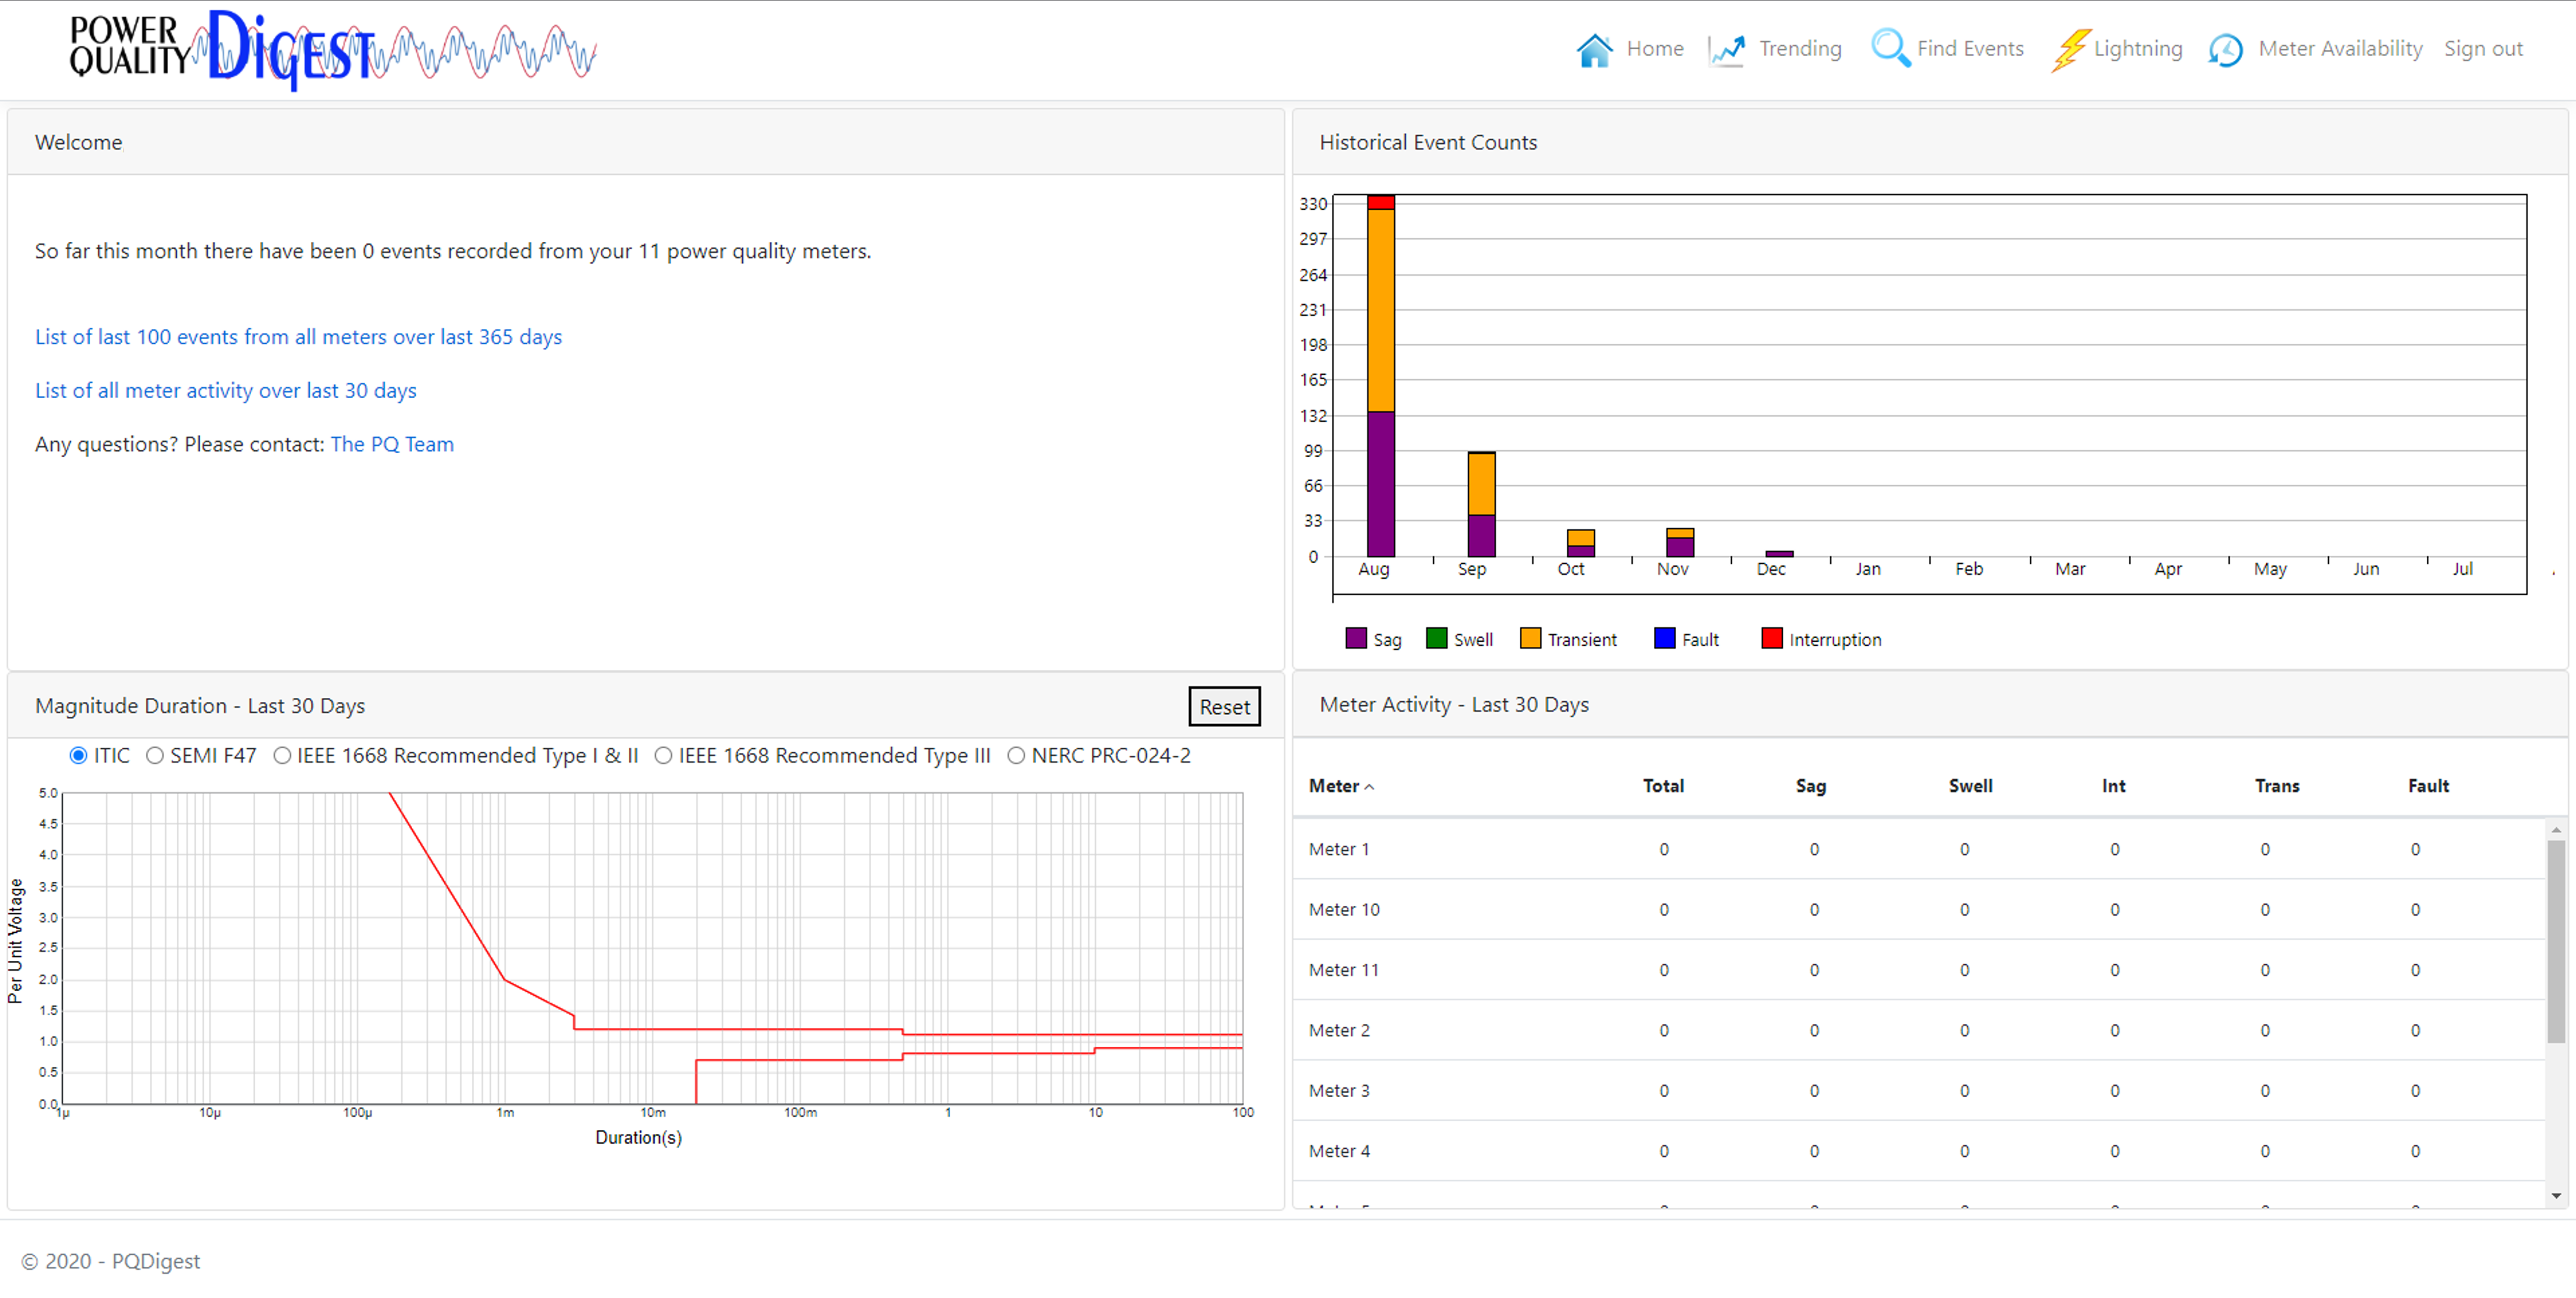This screenshot has height=1298, width=2576.
Task: Choose NERC PRC-024-2 radio option
Action: [1016, 755]
